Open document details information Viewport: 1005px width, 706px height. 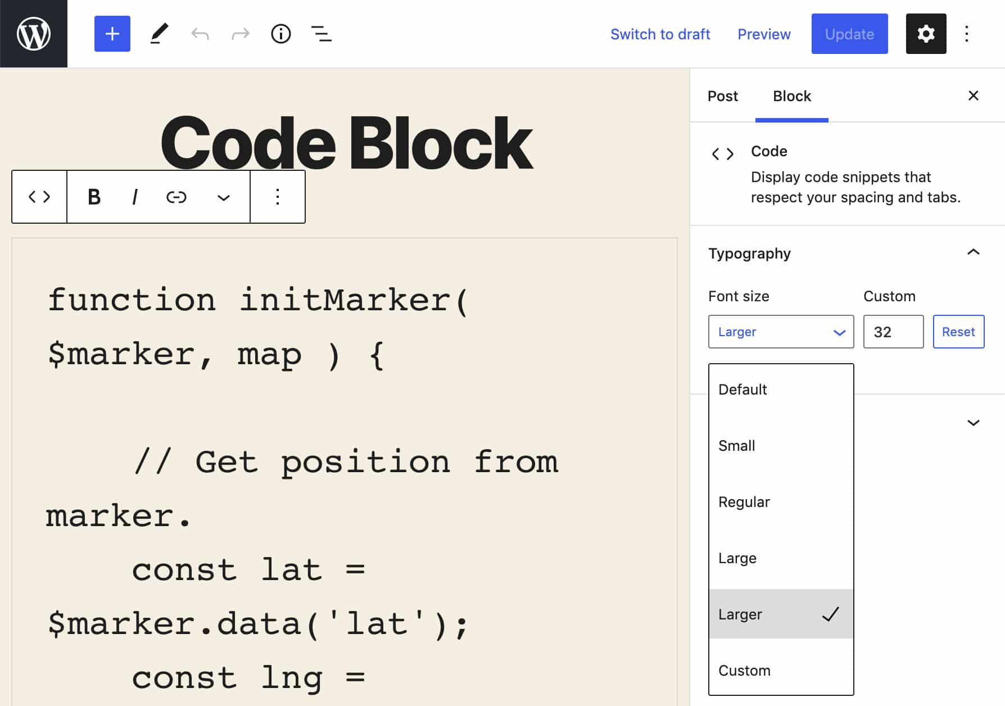pyautogui.click(x=280, y=34)
